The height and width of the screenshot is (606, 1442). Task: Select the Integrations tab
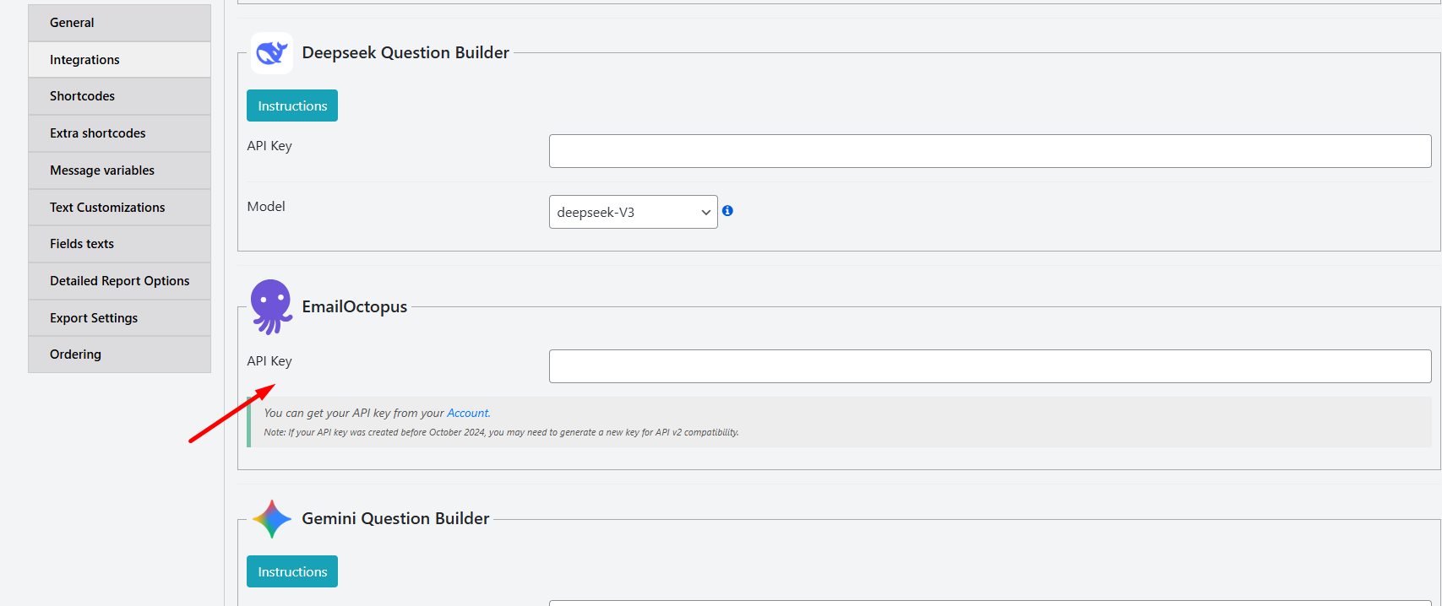[119, 60]
